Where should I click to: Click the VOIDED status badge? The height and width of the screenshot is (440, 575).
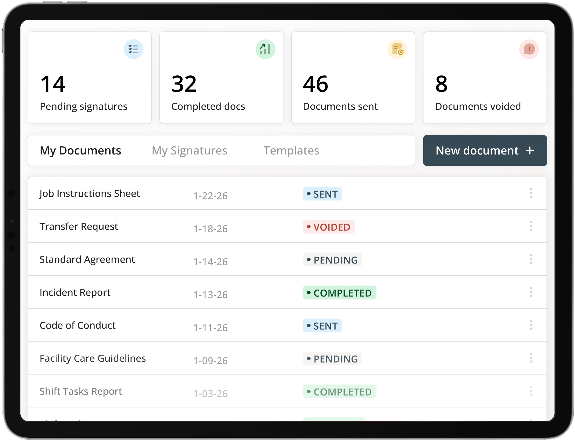click(x=329, y=227)
